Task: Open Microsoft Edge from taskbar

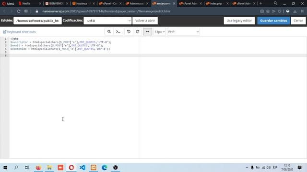Action: (x=105, y=168)
